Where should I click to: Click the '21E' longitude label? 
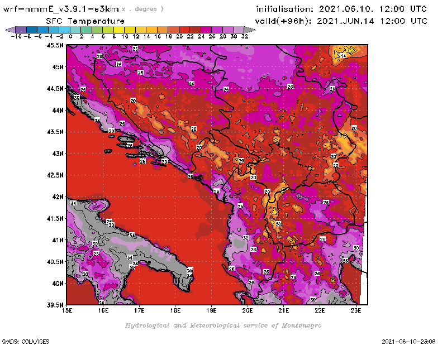click(284, 310)
